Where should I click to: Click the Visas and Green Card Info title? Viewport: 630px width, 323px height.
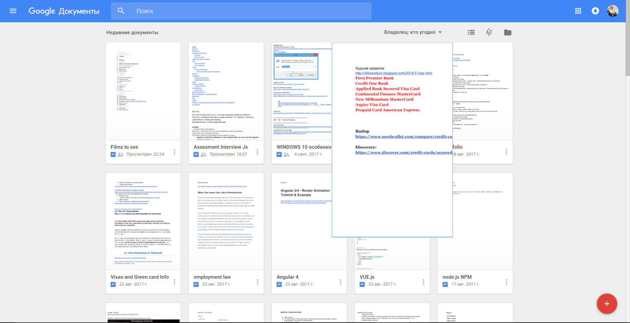tap(140, 277)
